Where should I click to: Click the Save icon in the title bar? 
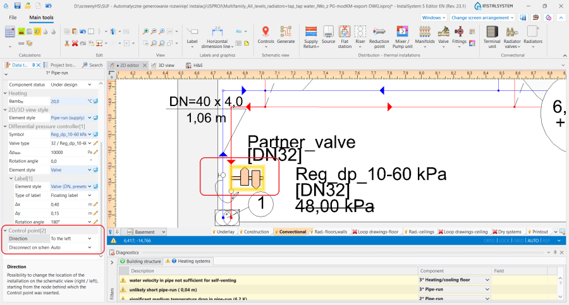tap(17, 6)
